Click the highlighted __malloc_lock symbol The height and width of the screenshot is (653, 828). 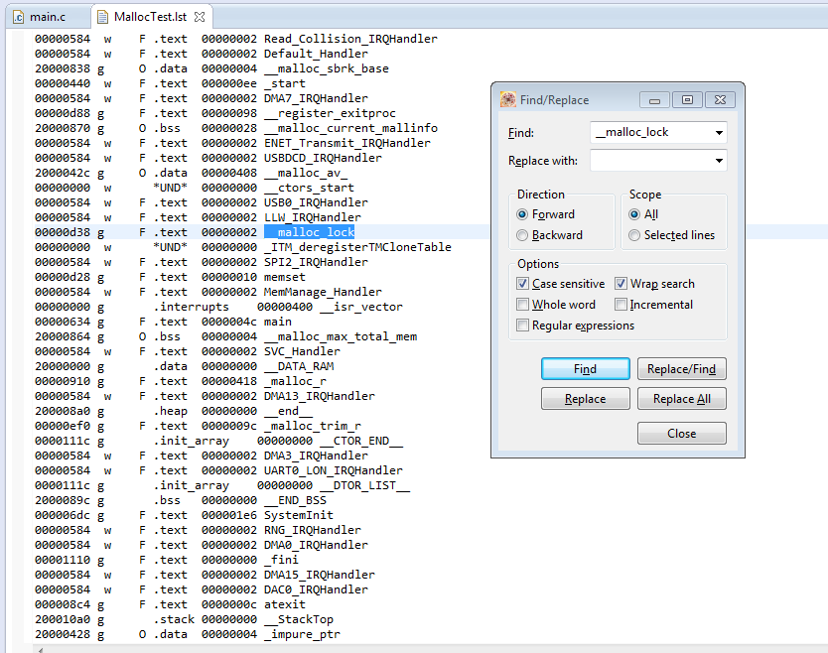pos(309,232)
